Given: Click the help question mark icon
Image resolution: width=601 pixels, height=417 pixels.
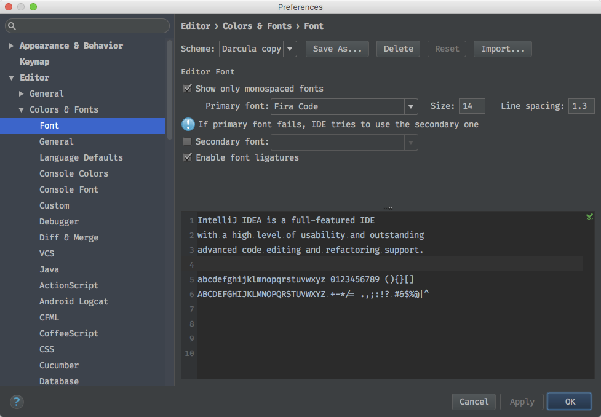Looking at the screenshot, I should point(17,402).
